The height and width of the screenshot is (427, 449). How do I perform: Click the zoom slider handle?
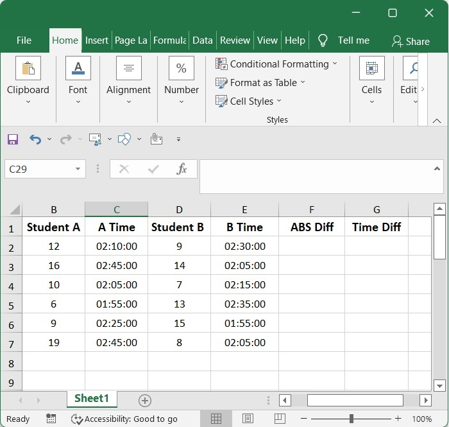(351, 419)
